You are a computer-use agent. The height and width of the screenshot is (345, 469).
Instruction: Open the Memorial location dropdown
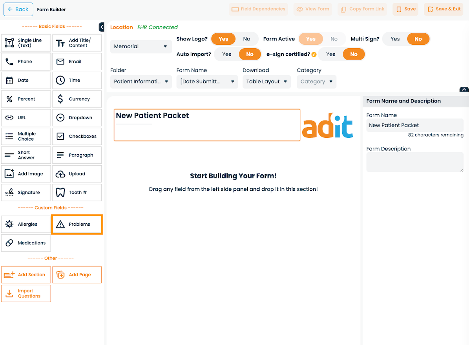coord(141,46)
